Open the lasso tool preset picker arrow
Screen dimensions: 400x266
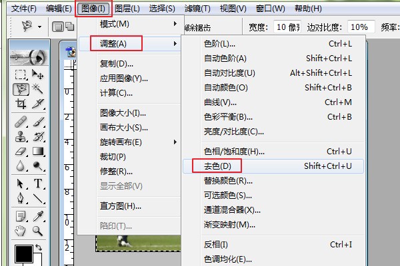39,27
